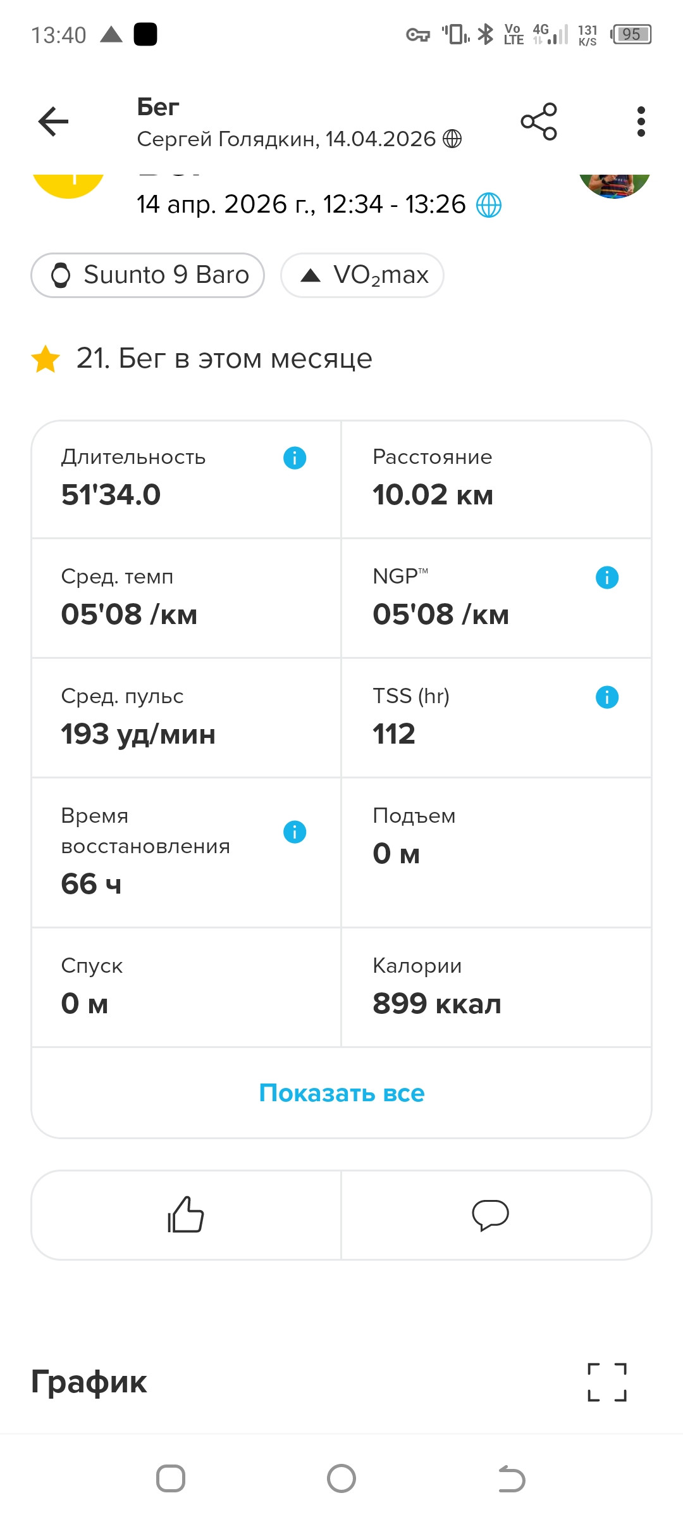Show info for Длительность
Image resolution: width=683 pixels, height=1524 pixels.
[x=295, y=458]
